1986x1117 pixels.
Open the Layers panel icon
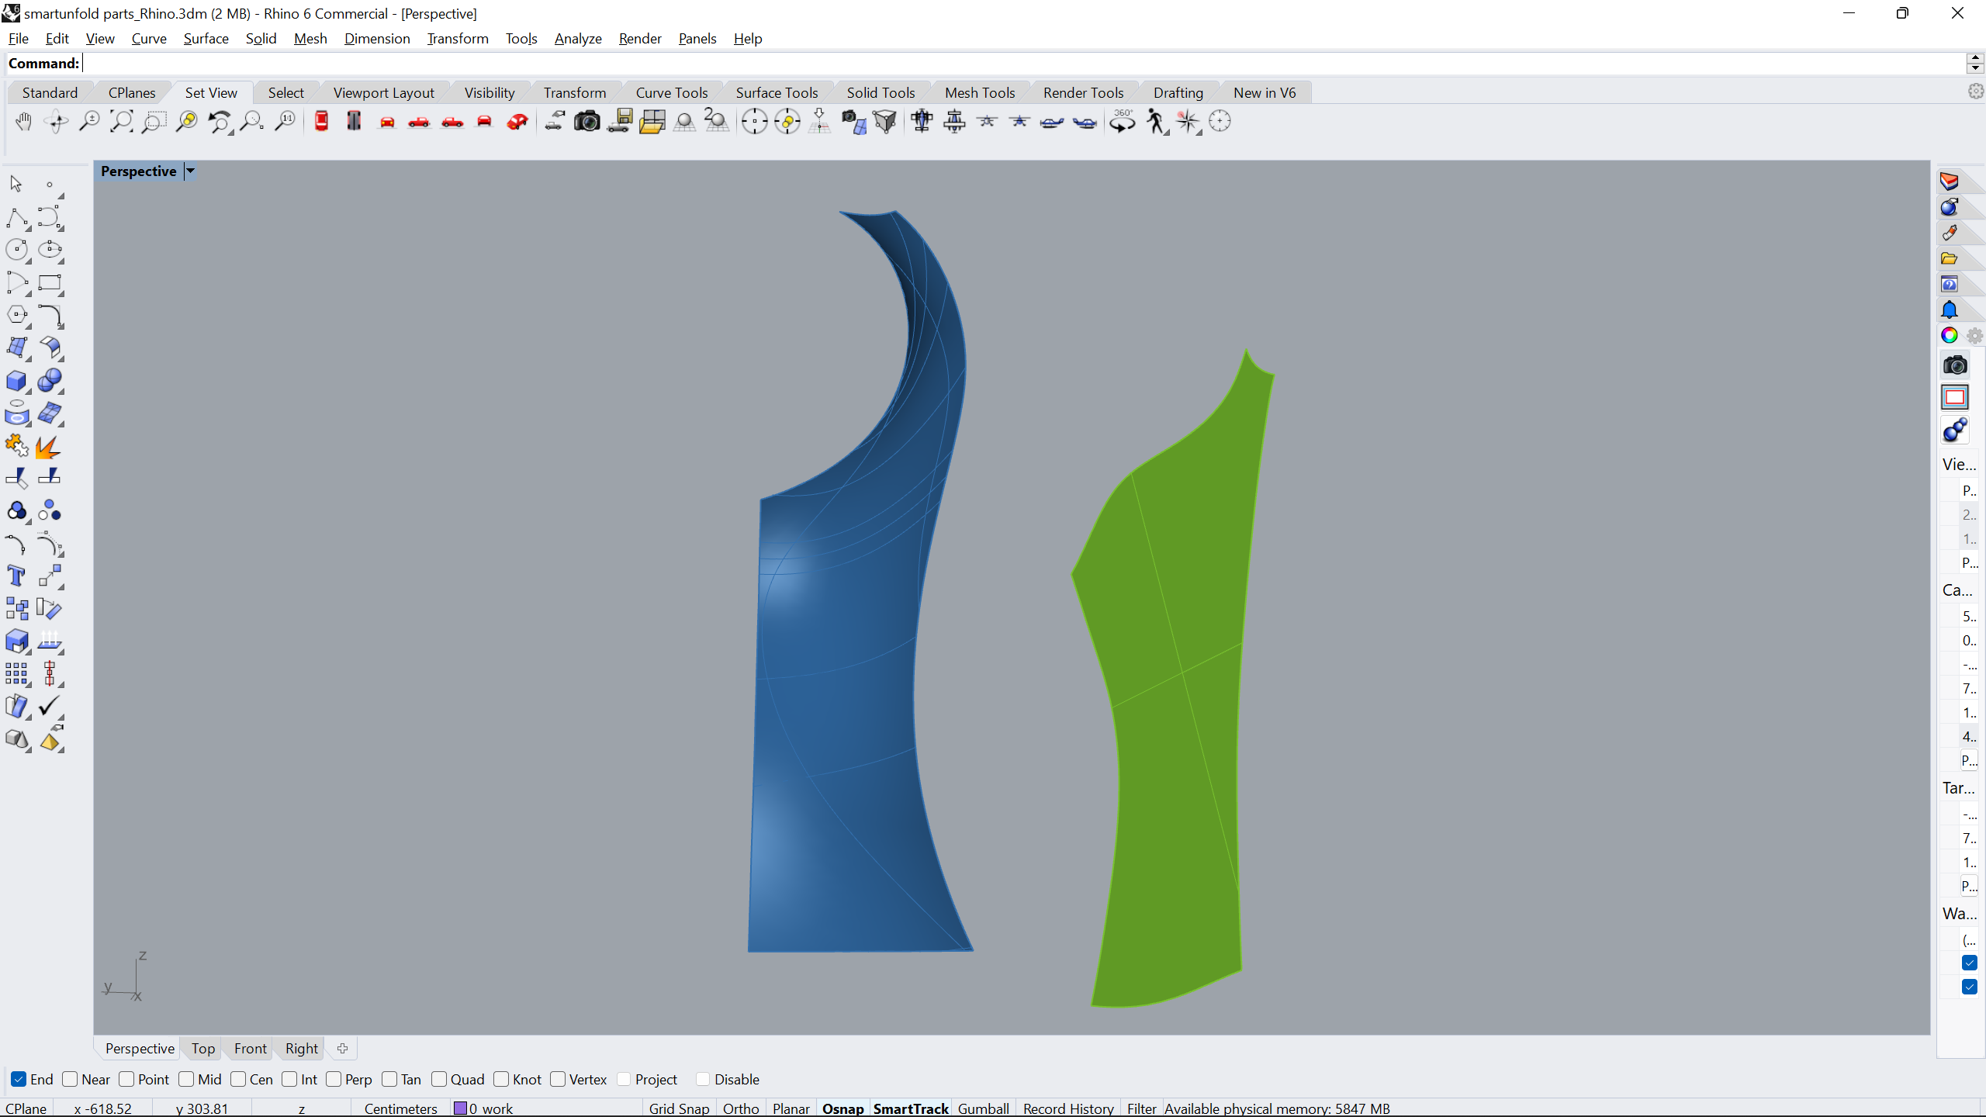pyautogui.click(x=1950, y=182)
